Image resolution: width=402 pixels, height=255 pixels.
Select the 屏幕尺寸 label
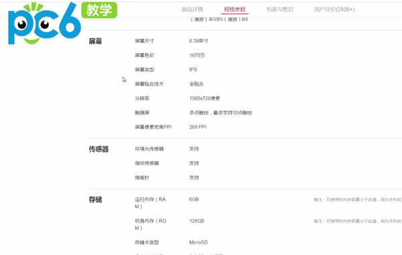click(144, 41)
